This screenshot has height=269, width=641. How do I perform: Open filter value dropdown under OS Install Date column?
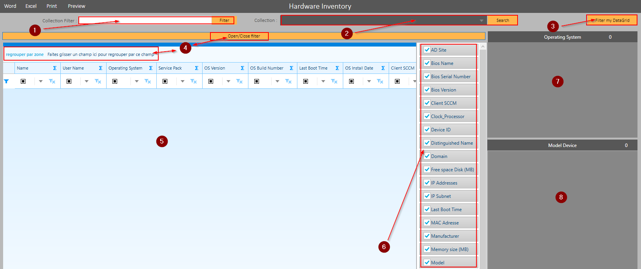pos(369,81)
